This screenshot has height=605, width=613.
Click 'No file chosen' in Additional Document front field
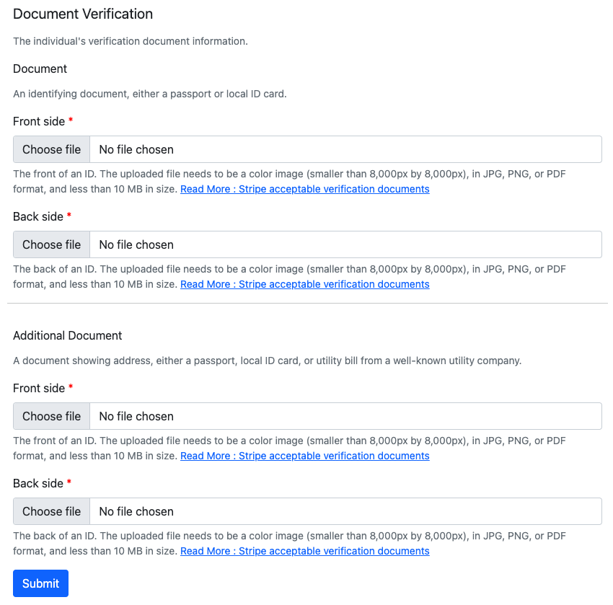click(136, 416)
